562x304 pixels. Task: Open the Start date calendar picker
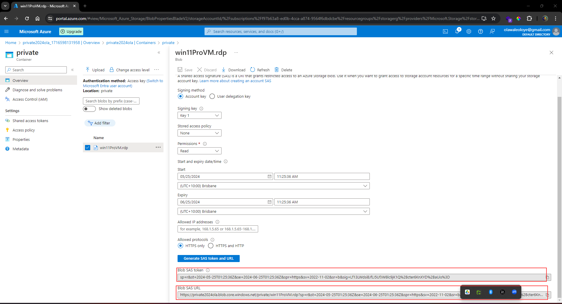tap(270, 176)
